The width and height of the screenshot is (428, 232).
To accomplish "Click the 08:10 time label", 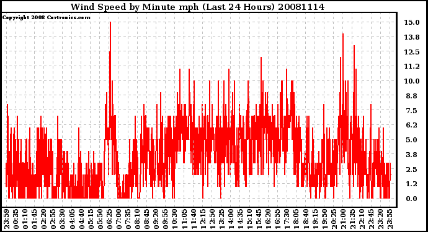I will [137, 219].
